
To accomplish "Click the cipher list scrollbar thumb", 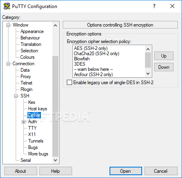I will point(148,60).
